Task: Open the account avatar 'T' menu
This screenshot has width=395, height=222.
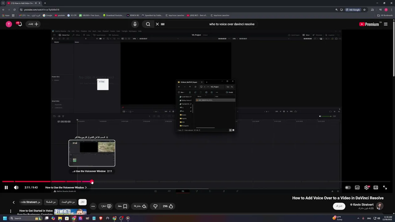Action: click(9, 24)
